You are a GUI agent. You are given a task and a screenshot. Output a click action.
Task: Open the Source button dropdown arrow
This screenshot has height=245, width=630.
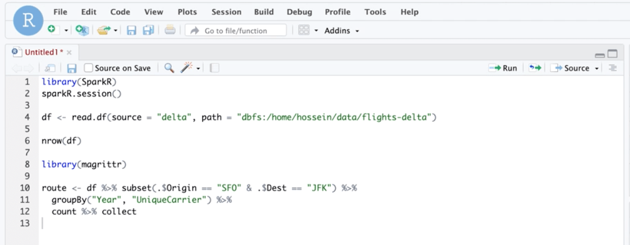(597, 68)
